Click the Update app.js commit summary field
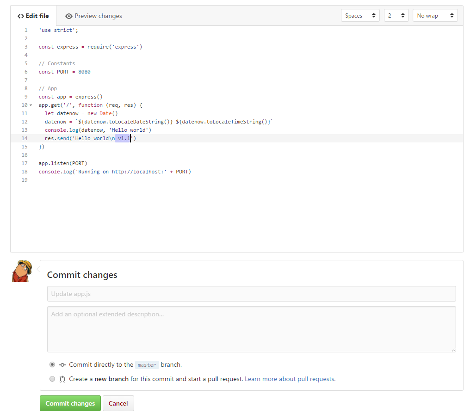 [251, 294]
